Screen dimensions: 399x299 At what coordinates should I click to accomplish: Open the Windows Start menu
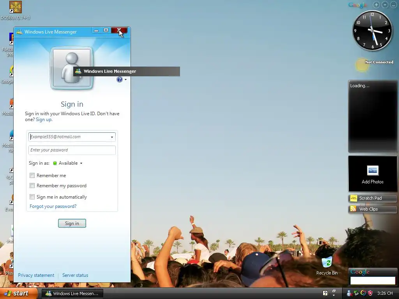19,294
